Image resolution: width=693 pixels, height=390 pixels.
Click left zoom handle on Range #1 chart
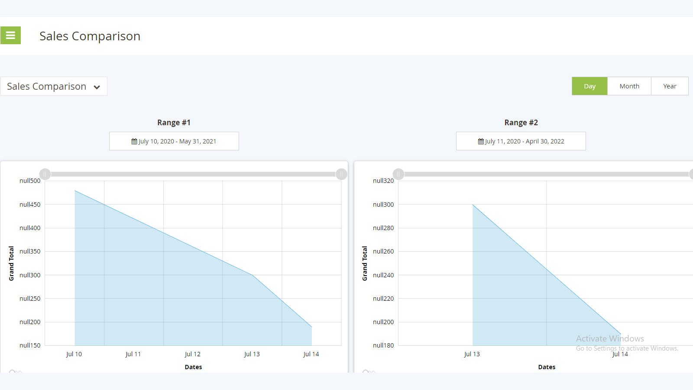[45, 174]
